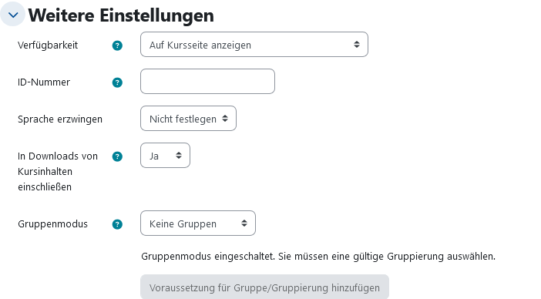541x299 pixels.
Task: Click the ID-Nummer text field
Action: 208,82
